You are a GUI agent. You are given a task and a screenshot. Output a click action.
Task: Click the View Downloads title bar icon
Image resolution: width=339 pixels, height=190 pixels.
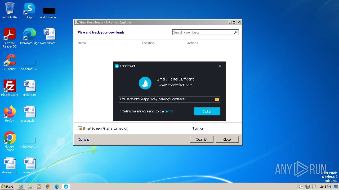[77, 22]
